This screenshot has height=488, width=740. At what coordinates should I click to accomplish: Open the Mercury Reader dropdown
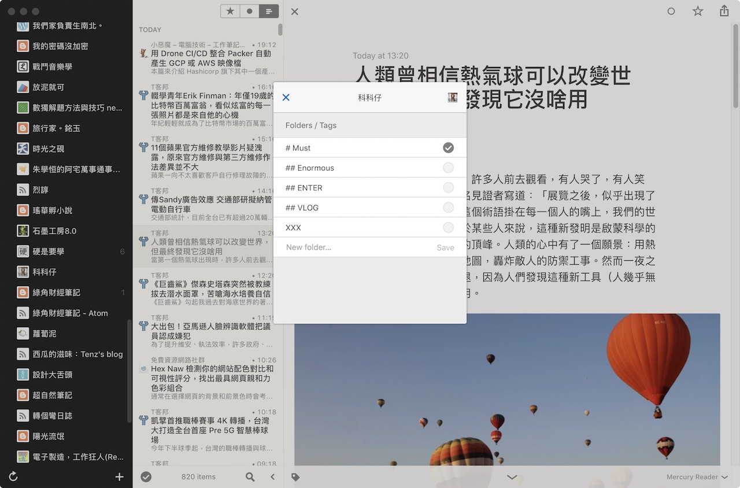click(x=697, y=477)
